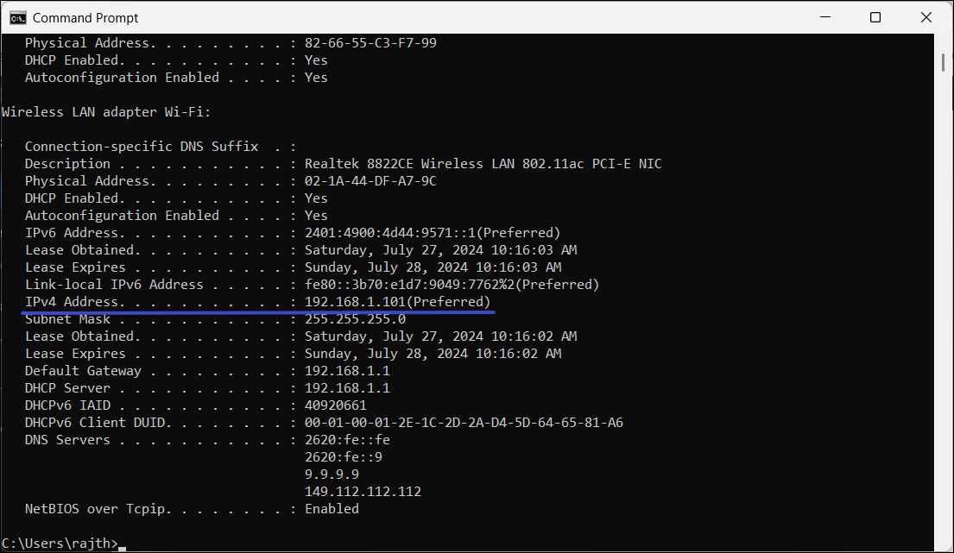954x553 pixels.
Task: Click the DHCP Server address value
Action: pos(347,388)
